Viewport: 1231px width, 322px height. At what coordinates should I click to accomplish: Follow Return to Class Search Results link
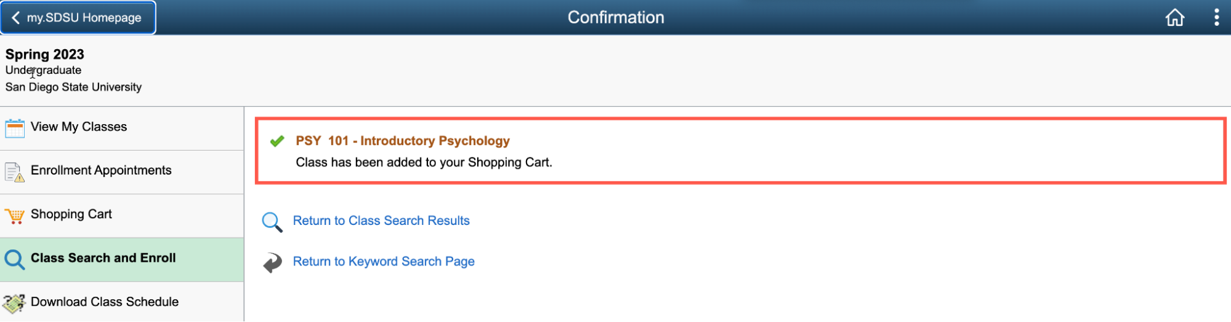(381, 221)
